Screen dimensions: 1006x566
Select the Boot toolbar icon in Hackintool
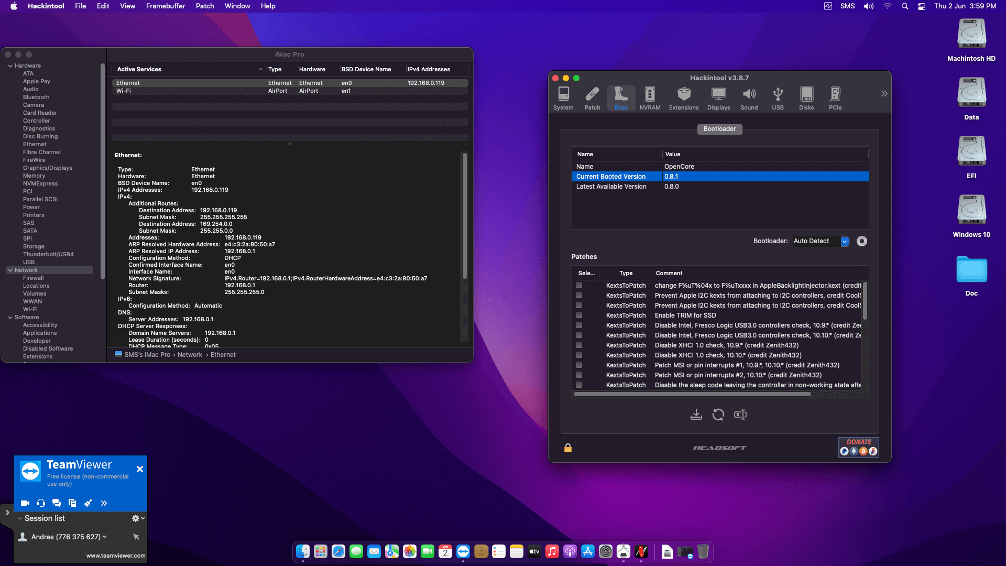(621, 98)
